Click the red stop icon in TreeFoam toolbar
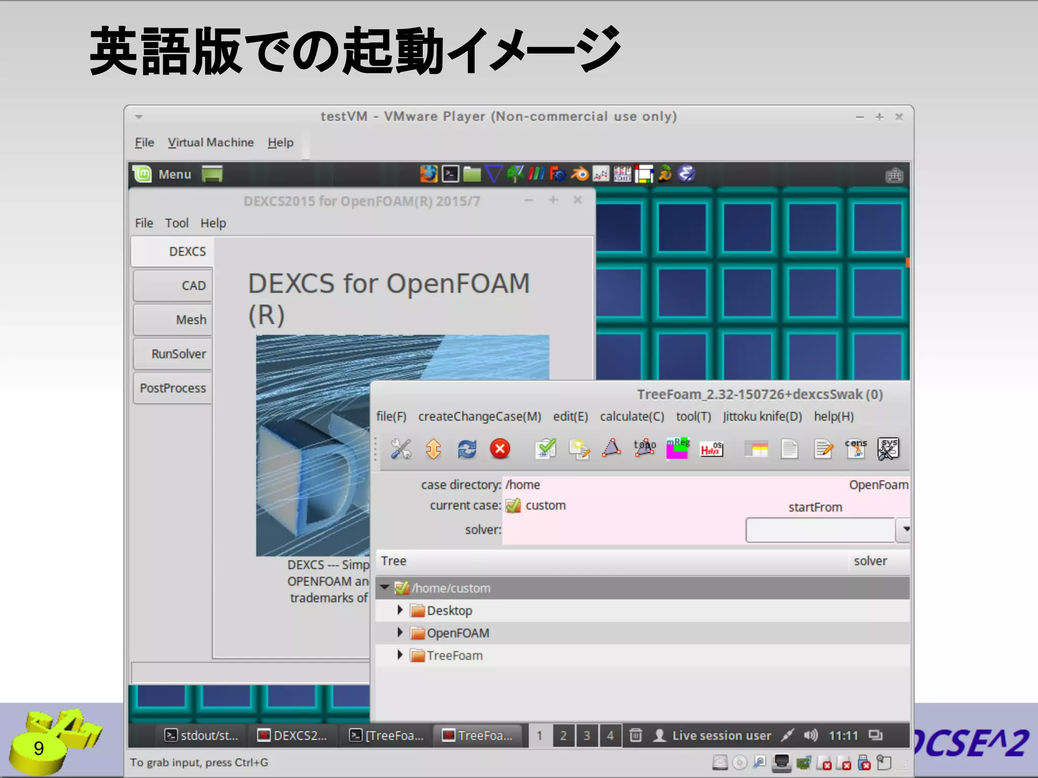 click(x=500, y=449)
